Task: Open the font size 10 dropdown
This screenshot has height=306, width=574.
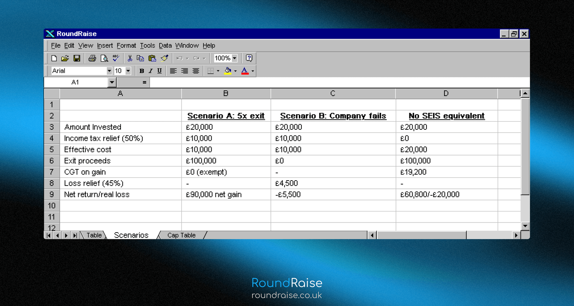Action: click(128, 71)
